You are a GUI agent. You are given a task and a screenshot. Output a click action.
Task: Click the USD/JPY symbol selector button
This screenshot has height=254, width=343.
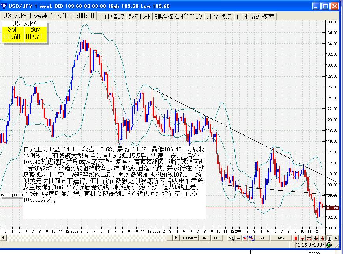[189, 238]
